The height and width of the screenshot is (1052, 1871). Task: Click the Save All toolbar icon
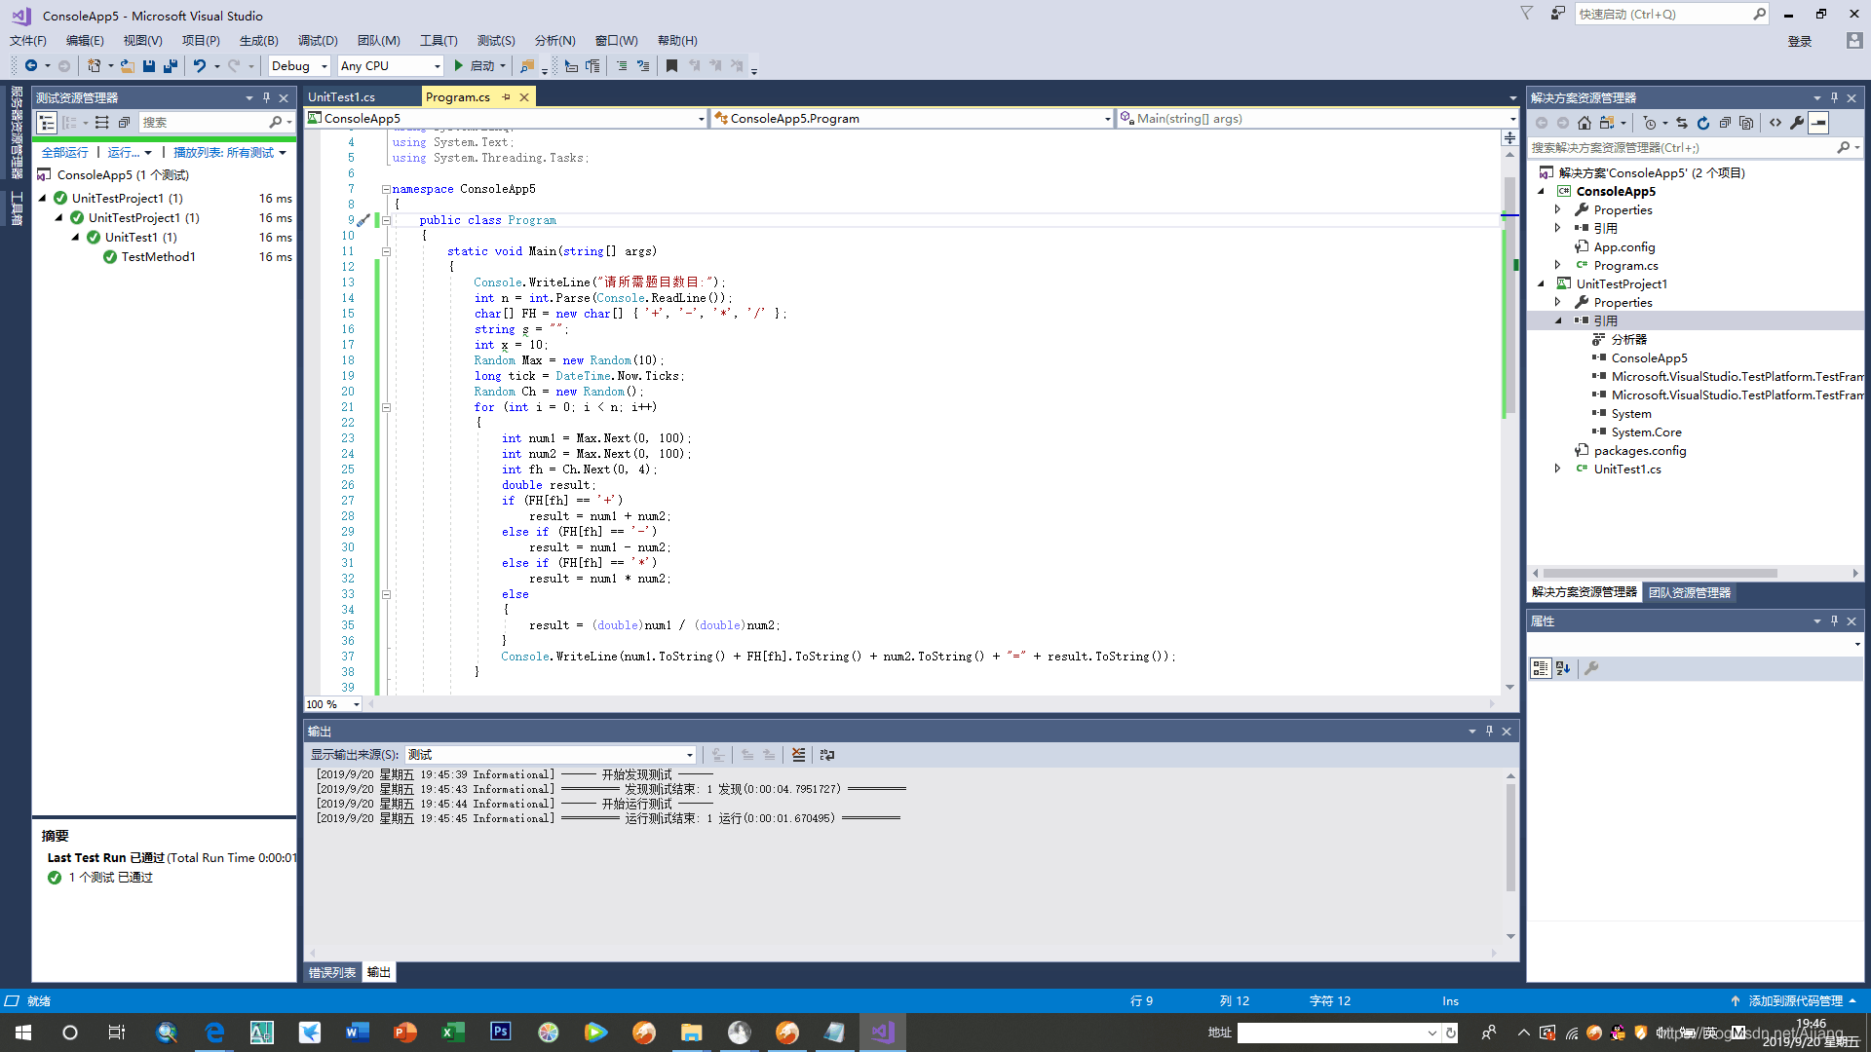coord(171,66)
